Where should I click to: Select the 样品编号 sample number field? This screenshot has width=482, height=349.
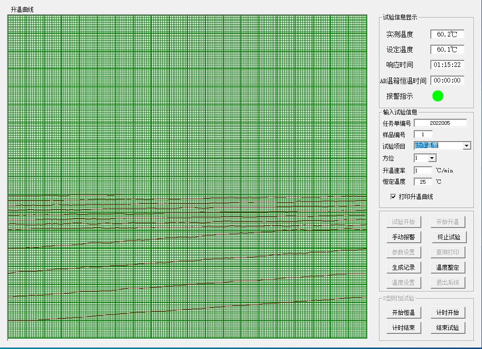(x=423, y=134)
